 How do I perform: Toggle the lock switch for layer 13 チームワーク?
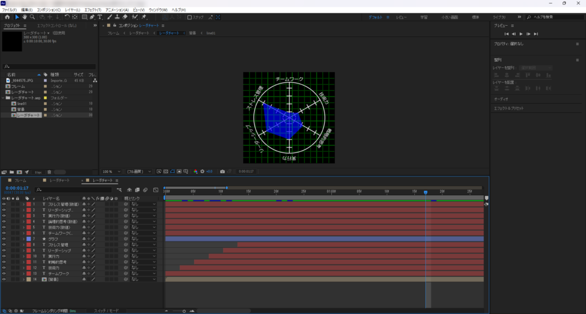(17, 273)
